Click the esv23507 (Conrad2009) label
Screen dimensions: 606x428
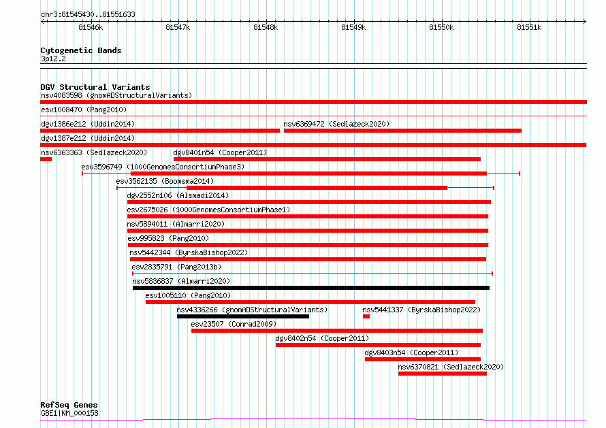click(x=234, y=324)
